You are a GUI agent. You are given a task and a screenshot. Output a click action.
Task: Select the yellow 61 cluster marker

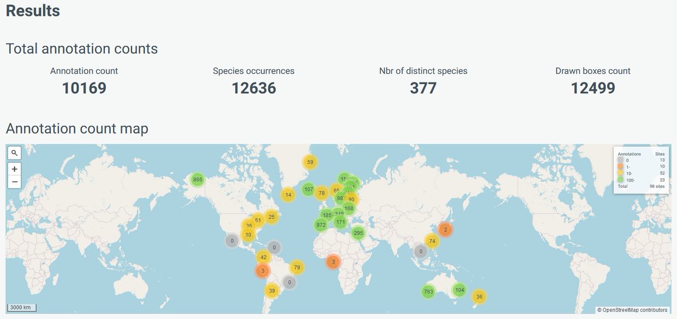258,220
